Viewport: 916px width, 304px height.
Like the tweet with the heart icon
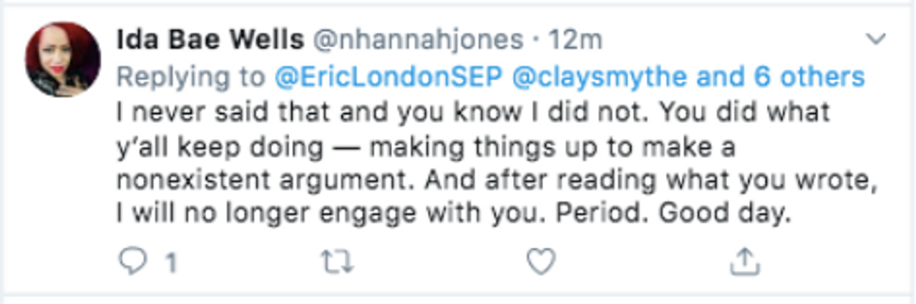click(540, 263)
